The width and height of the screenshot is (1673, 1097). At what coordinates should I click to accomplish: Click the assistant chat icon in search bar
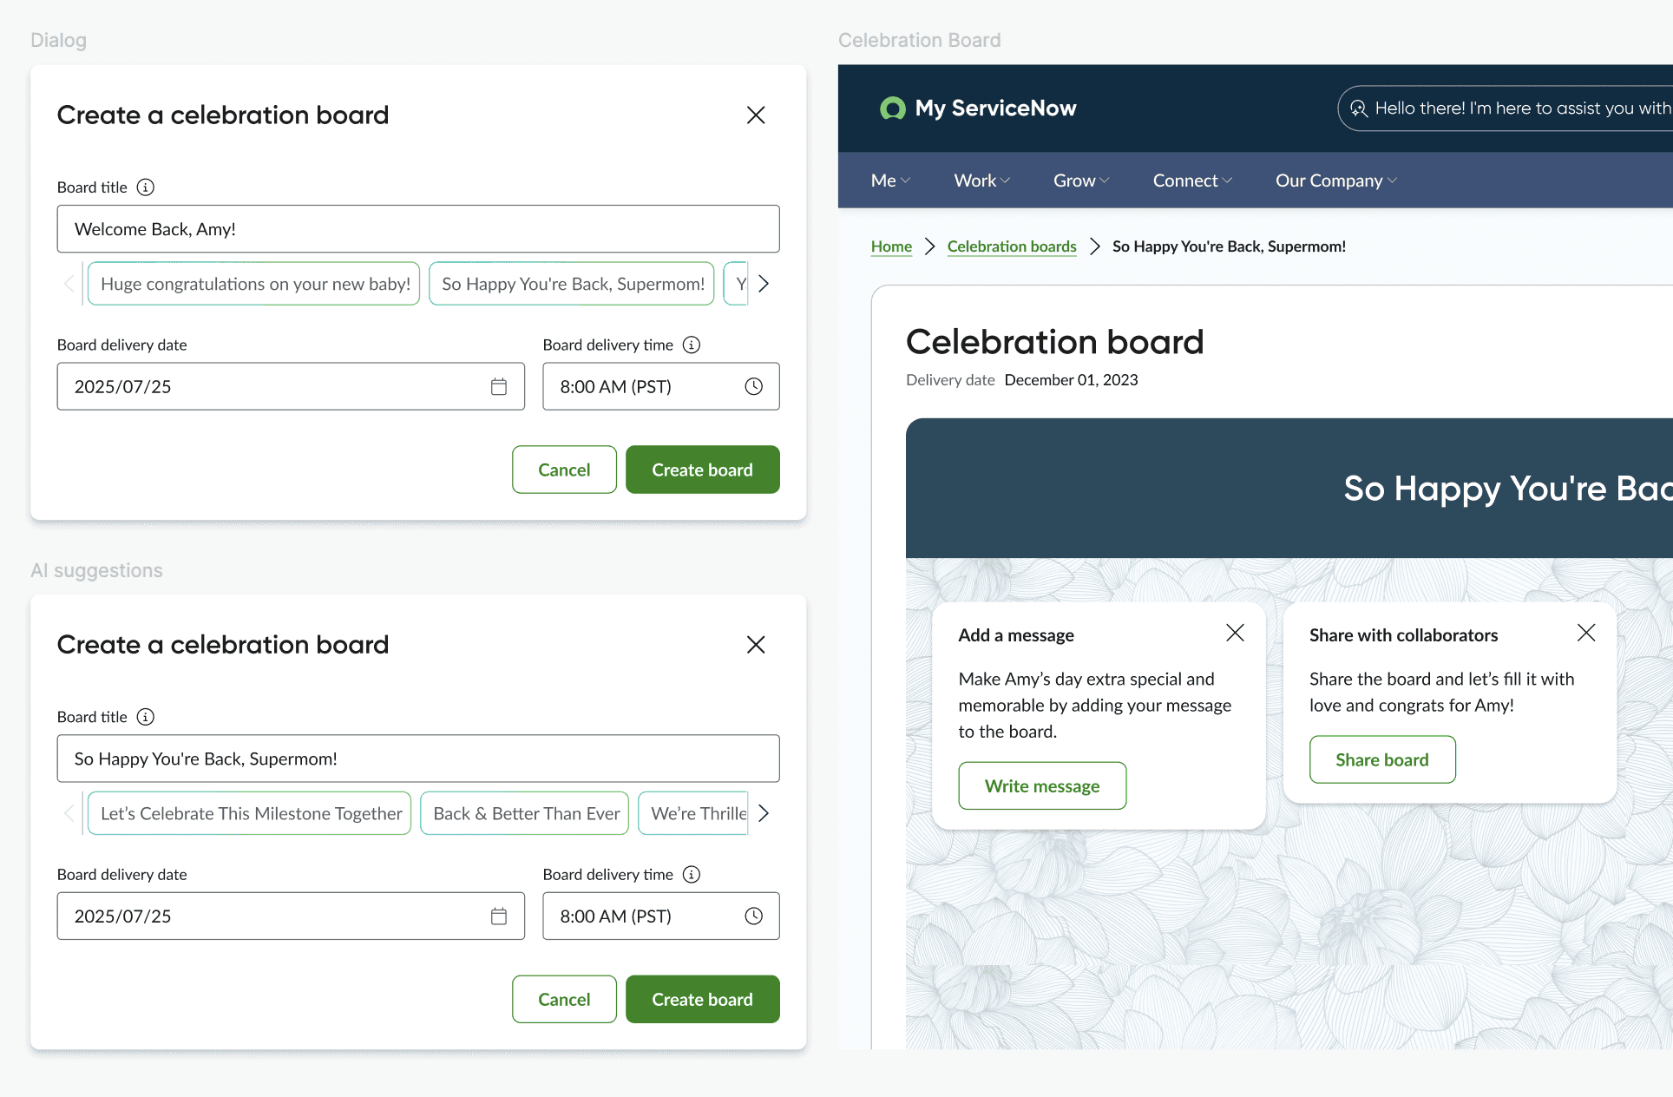pyautogui.click(x=1358, y=108)
